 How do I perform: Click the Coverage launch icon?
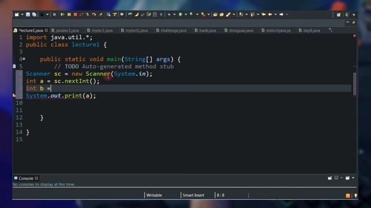click(x=191, y=14)
